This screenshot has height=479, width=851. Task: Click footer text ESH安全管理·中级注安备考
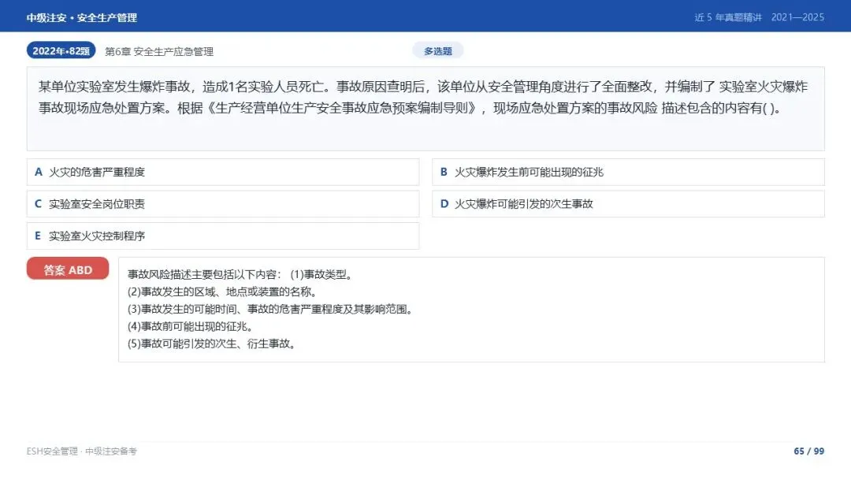(81, 451)
